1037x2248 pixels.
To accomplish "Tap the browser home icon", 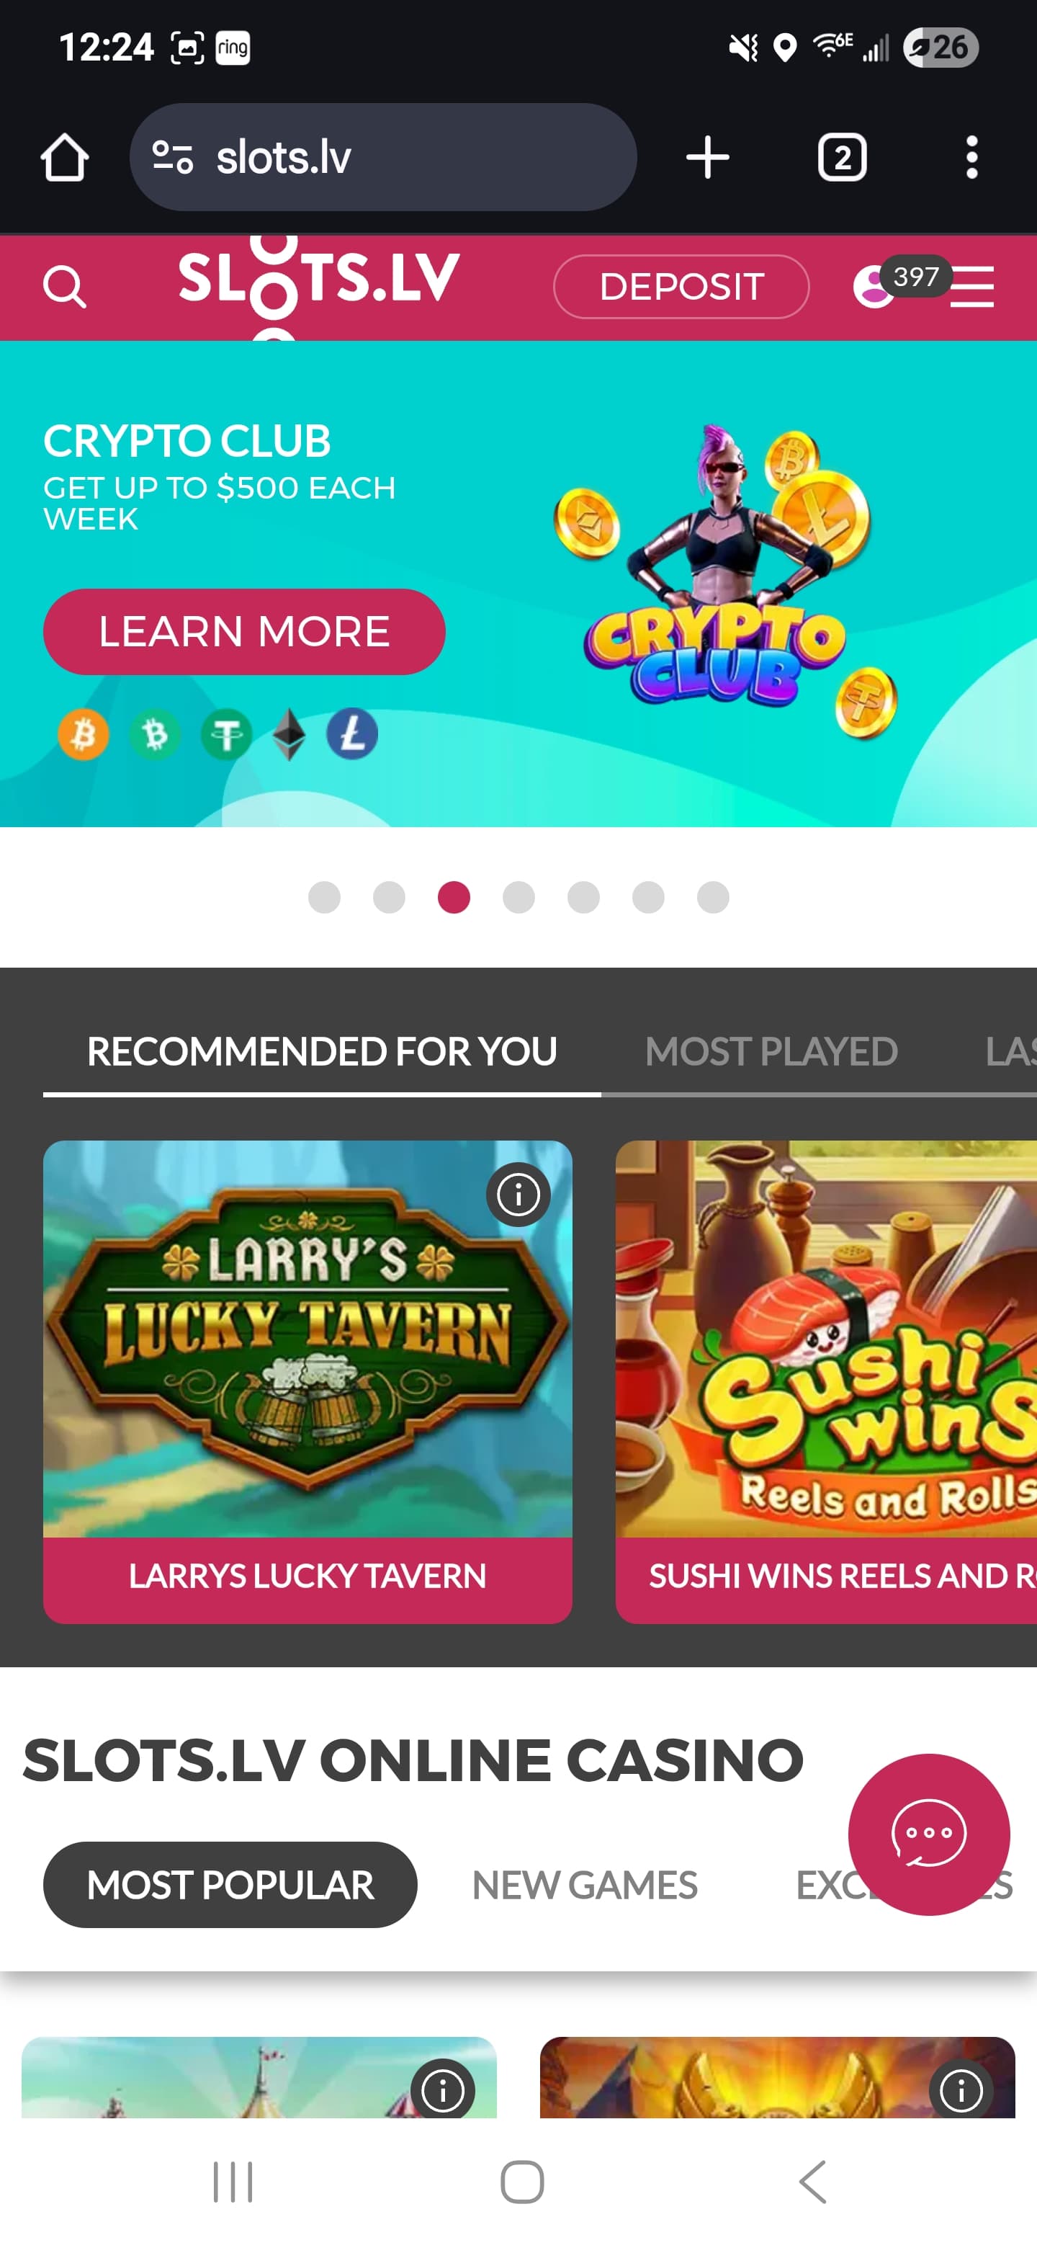I will click(x=65, y=158).
